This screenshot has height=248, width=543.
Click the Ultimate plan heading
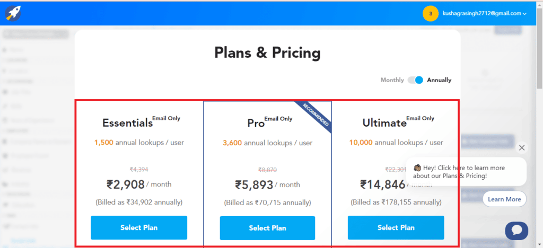[384, 123]
